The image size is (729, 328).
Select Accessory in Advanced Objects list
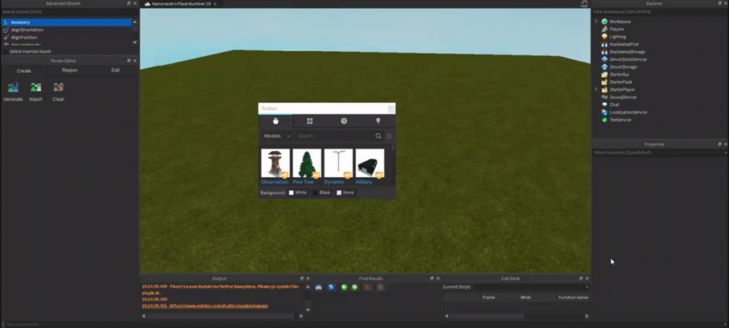[x=66, y=23]
